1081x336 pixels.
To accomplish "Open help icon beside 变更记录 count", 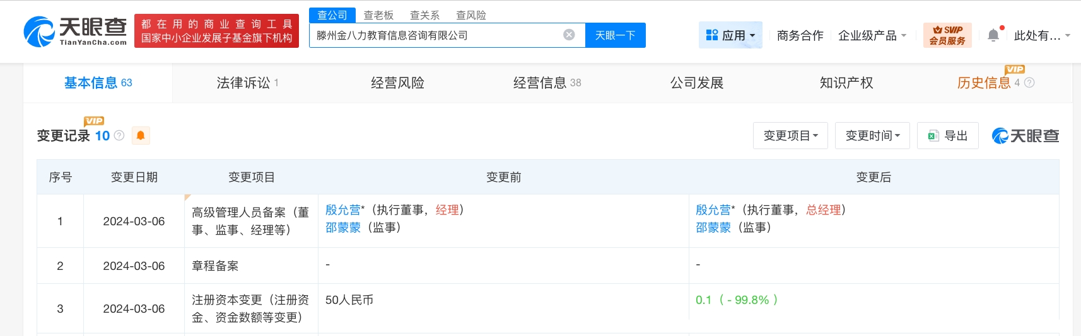I will click(119, 135).
